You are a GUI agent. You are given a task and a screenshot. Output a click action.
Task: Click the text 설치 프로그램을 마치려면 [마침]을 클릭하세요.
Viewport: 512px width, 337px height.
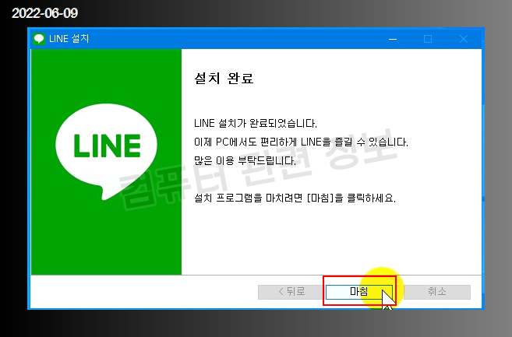coord(295,198)
